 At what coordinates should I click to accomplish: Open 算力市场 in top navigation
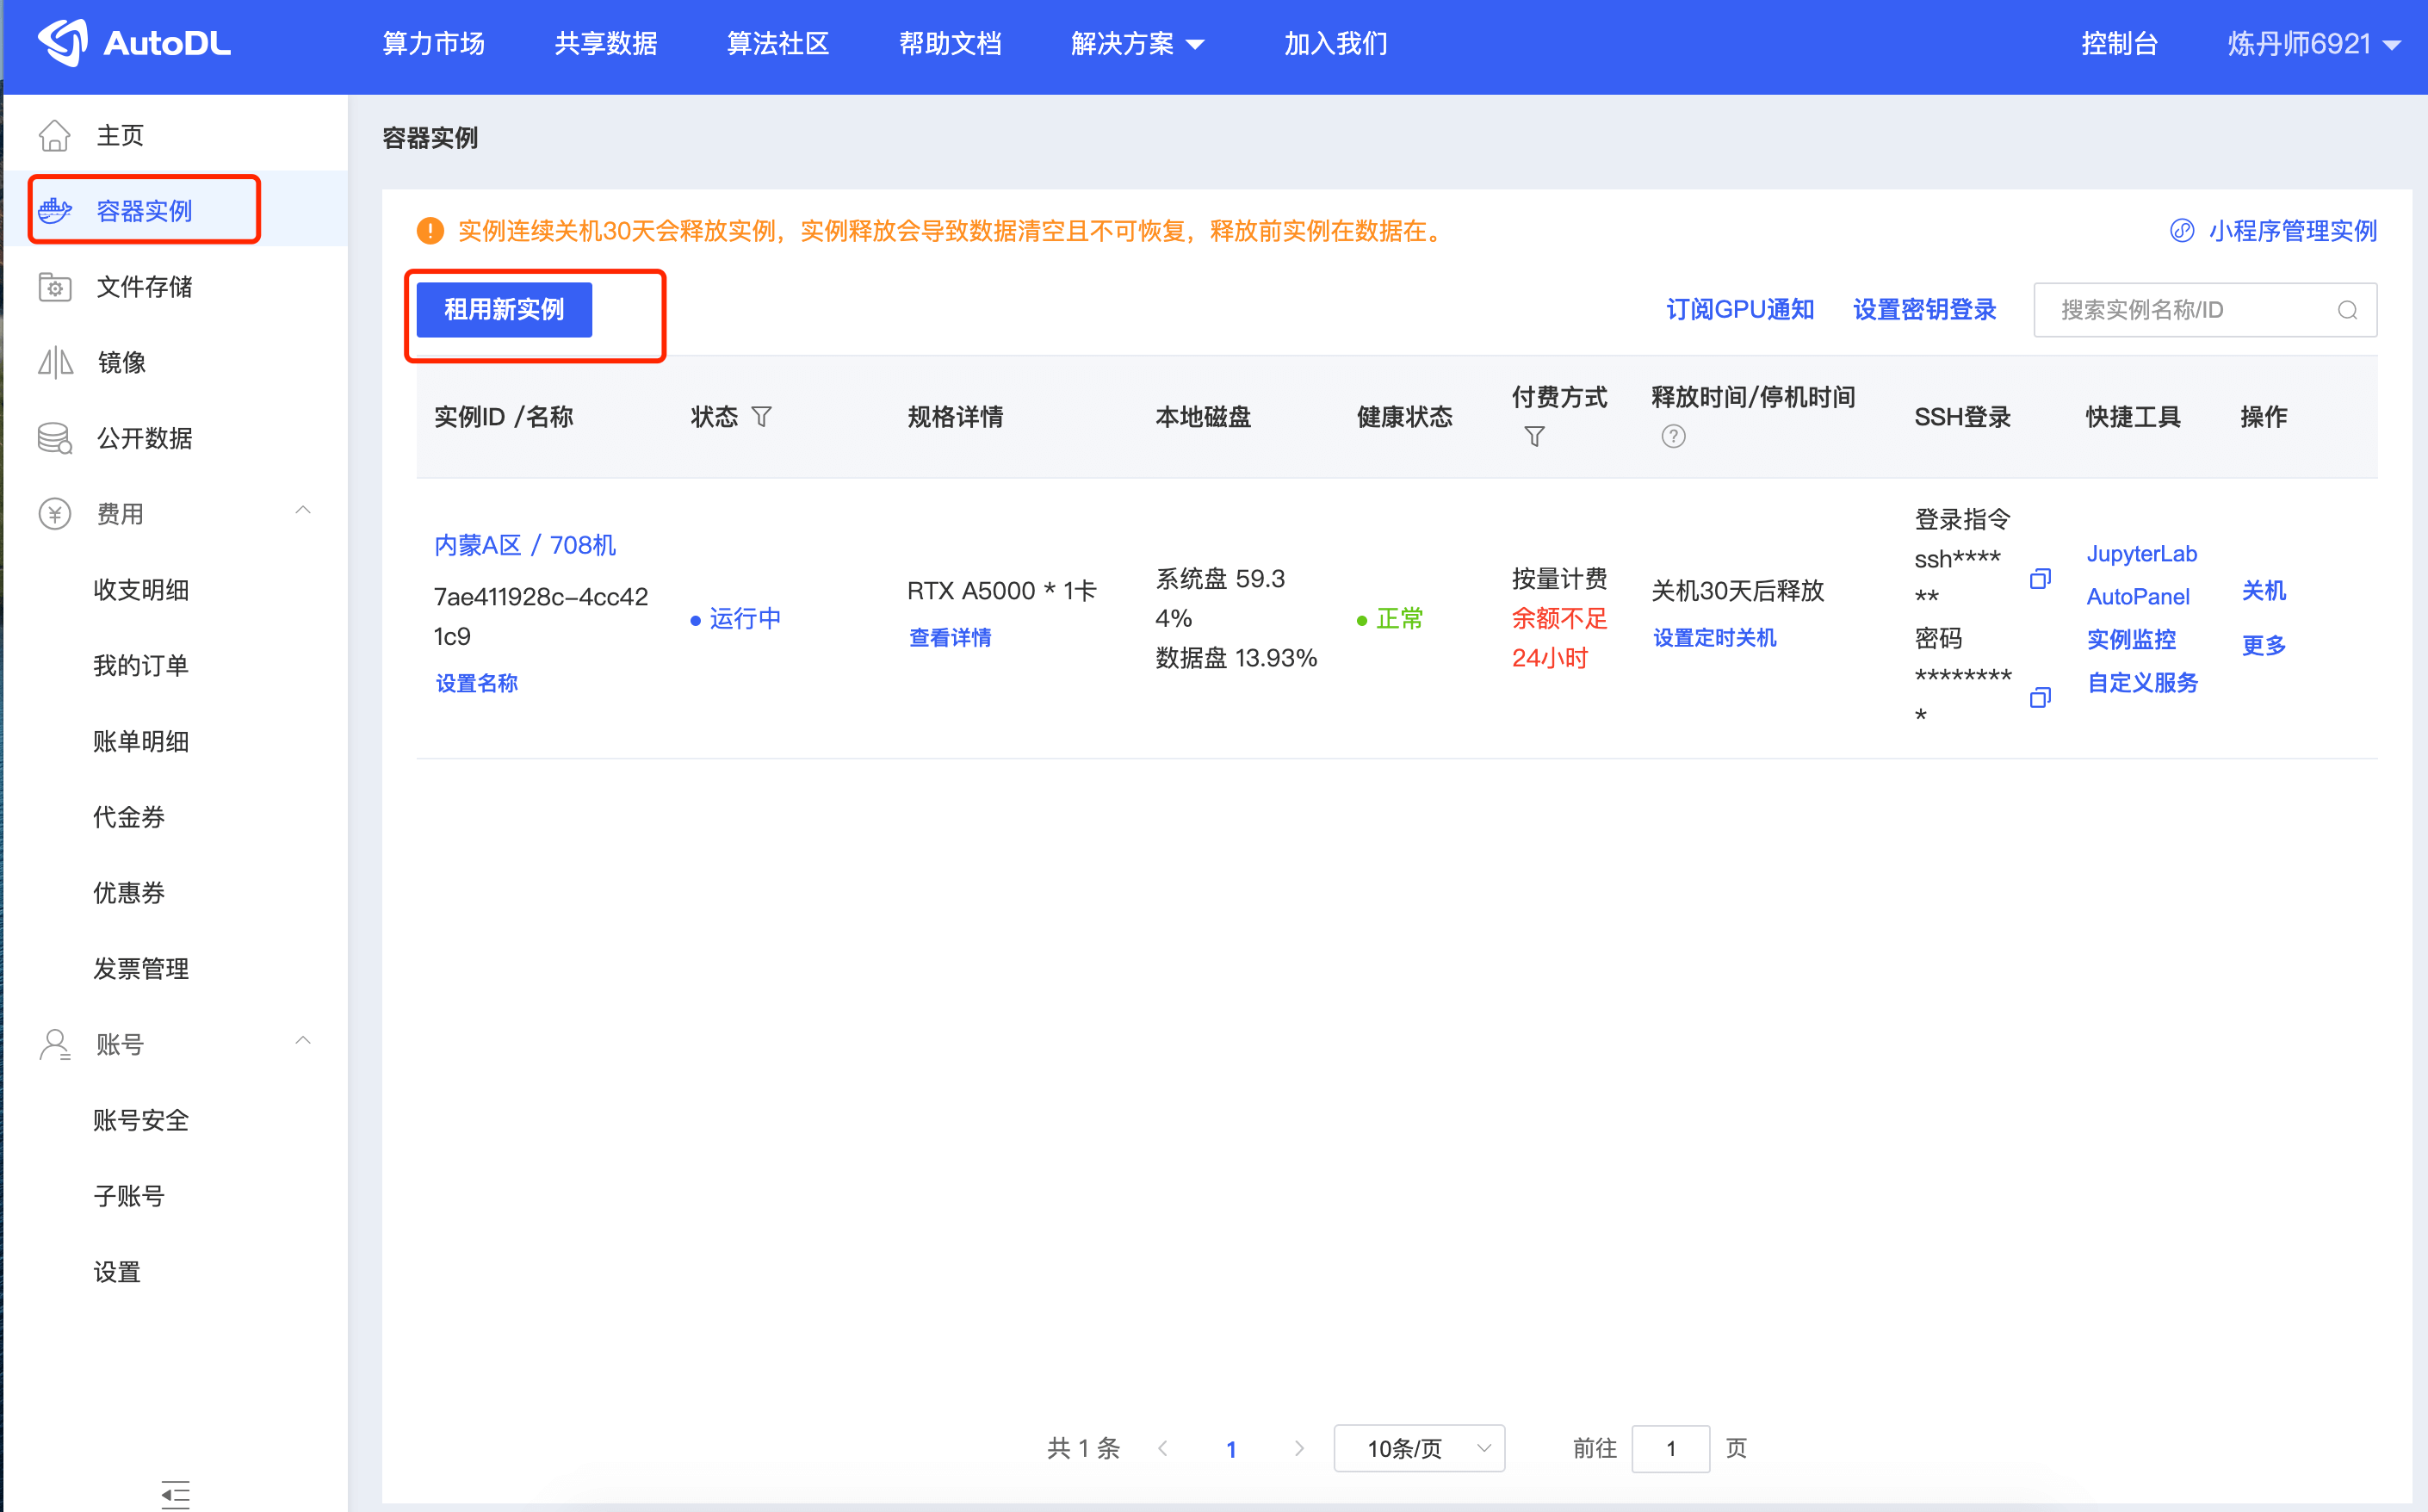click(433, 44)
